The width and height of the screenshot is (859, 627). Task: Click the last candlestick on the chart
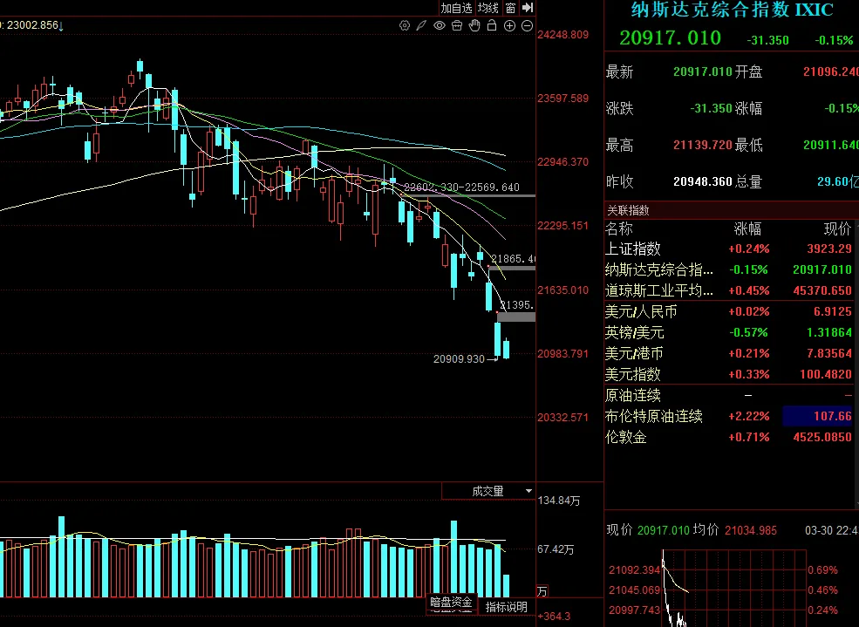pos(506,349)
